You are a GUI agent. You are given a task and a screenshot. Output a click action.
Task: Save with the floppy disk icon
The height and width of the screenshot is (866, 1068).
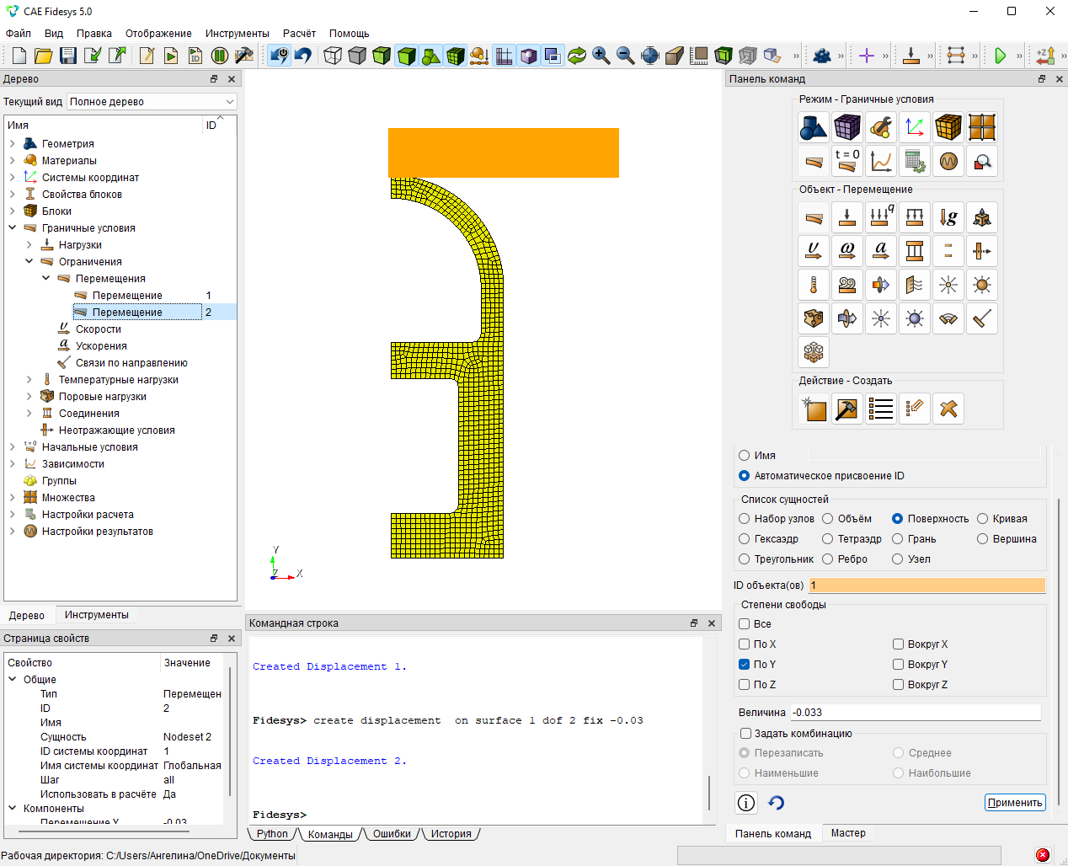68,56
